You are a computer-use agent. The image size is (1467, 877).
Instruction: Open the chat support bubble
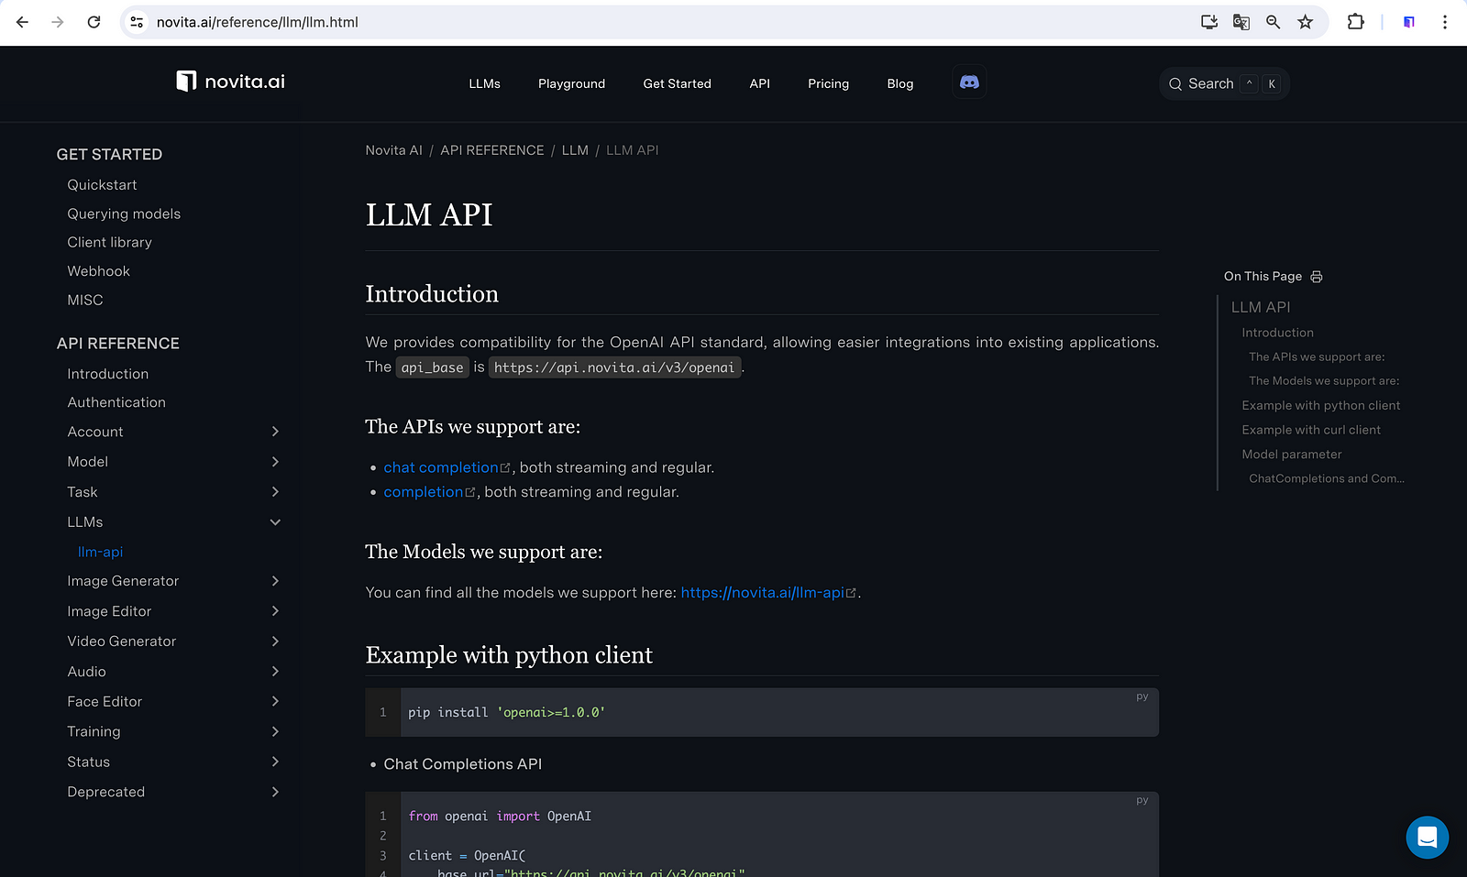1427,837
